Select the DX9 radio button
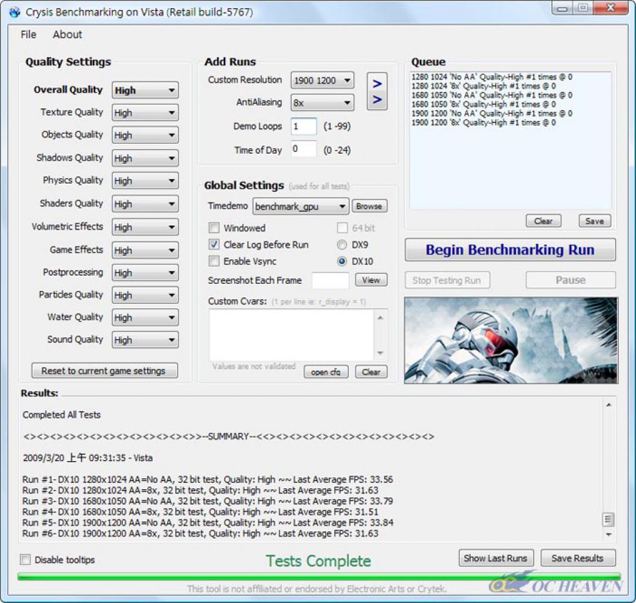This screenshot has height=603, width=636. click(x=342, y=244)
